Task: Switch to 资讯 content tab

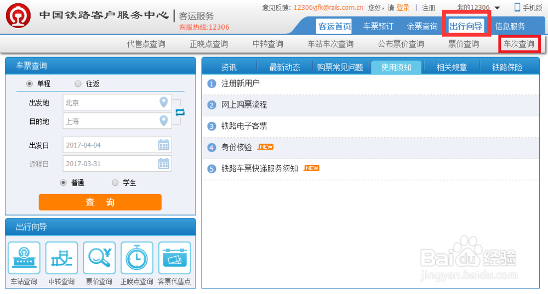Action: pos(229,67)
